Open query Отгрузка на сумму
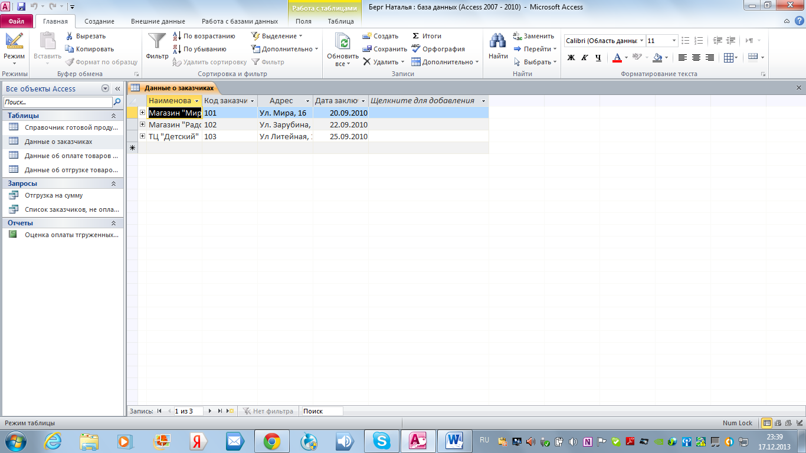This screenshot has width=806, height=453. pos(63,195)
